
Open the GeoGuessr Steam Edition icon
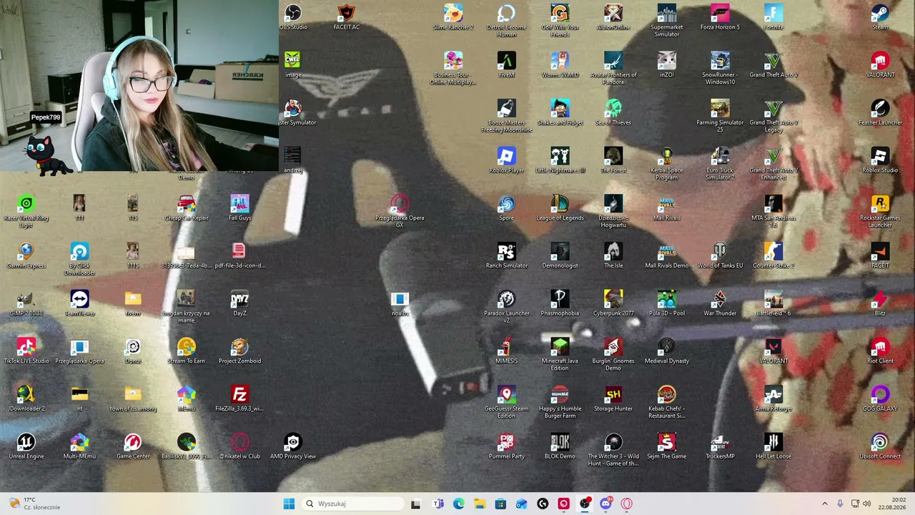click(506, 403)
